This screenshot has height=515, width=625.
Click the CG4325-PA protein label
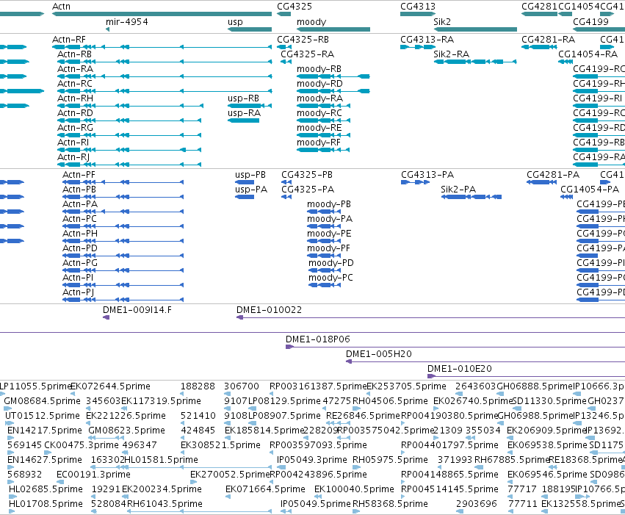[x=308, y=190]
